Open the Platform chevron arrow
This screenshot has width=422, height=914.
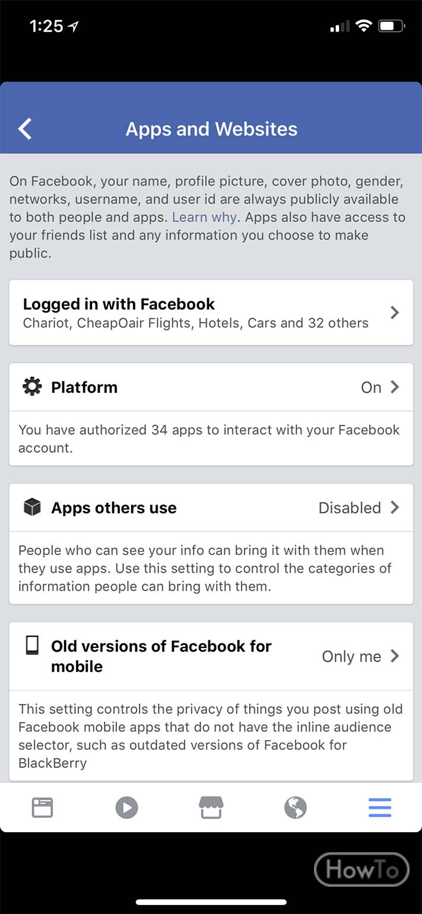coord(395,387)
